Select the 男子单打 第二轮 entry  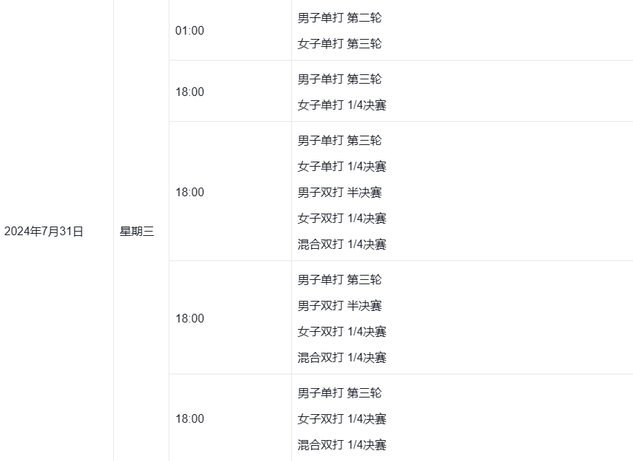click(340, 17)
